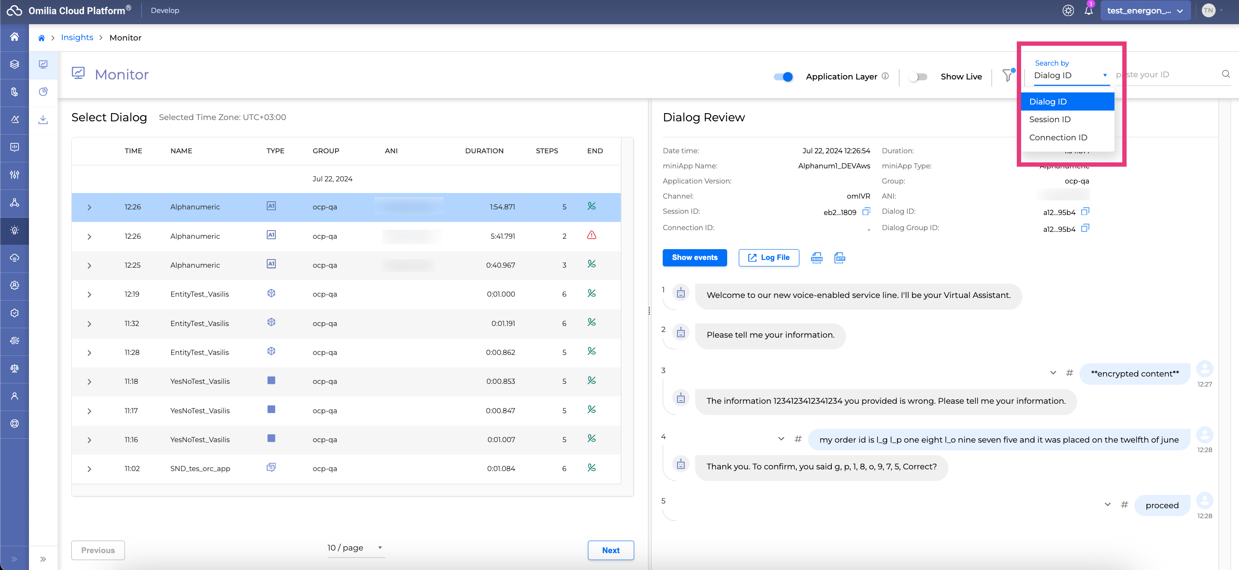Click the search magnifier icon
Image resolution: width=1239 pixels, height=570 pixels.
pyautogui.click(x=1226, y=74)
